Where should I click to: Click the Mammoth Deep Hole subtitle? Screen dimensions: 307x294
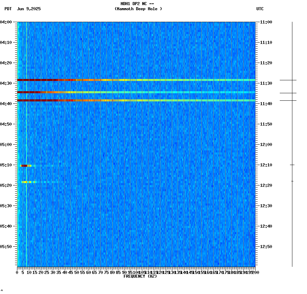coord(138,9)
